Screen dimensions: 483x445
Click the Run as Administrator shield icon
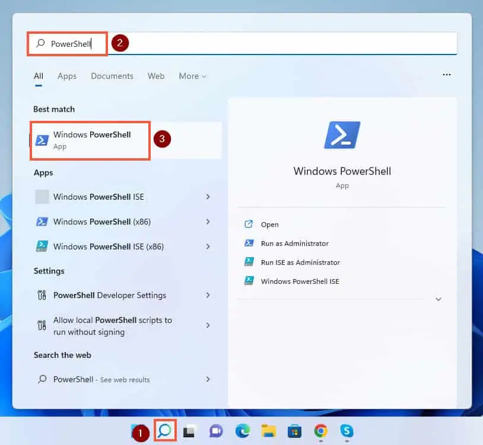249,244
